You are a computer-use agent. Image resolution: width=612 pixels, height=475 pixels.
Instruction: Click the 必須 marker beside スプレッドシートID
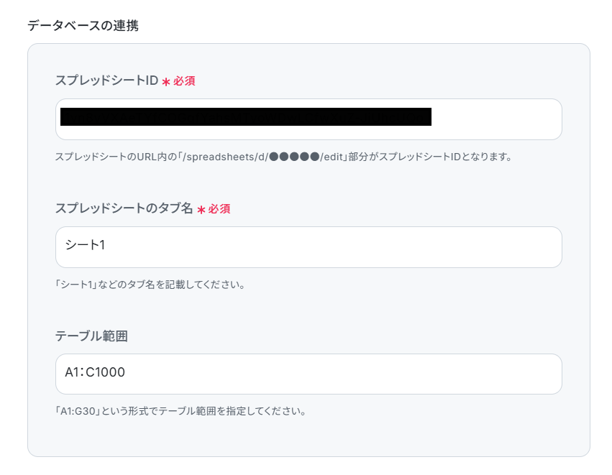point(184,81)
